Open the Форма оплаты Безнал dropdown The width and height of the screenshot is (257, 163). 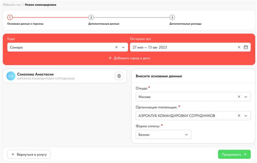163,135
